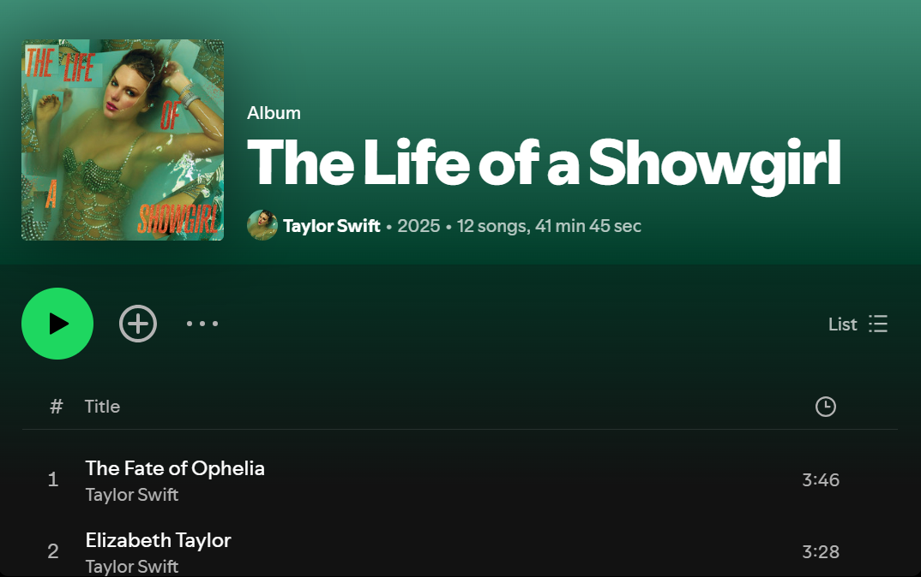Open the List view layout dropdown

click(x=858, y=324)
